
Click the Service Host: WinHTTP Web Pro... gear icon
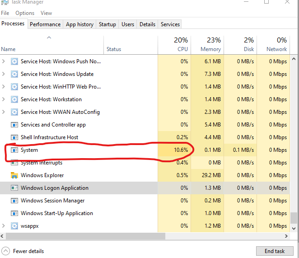point(14,87)
